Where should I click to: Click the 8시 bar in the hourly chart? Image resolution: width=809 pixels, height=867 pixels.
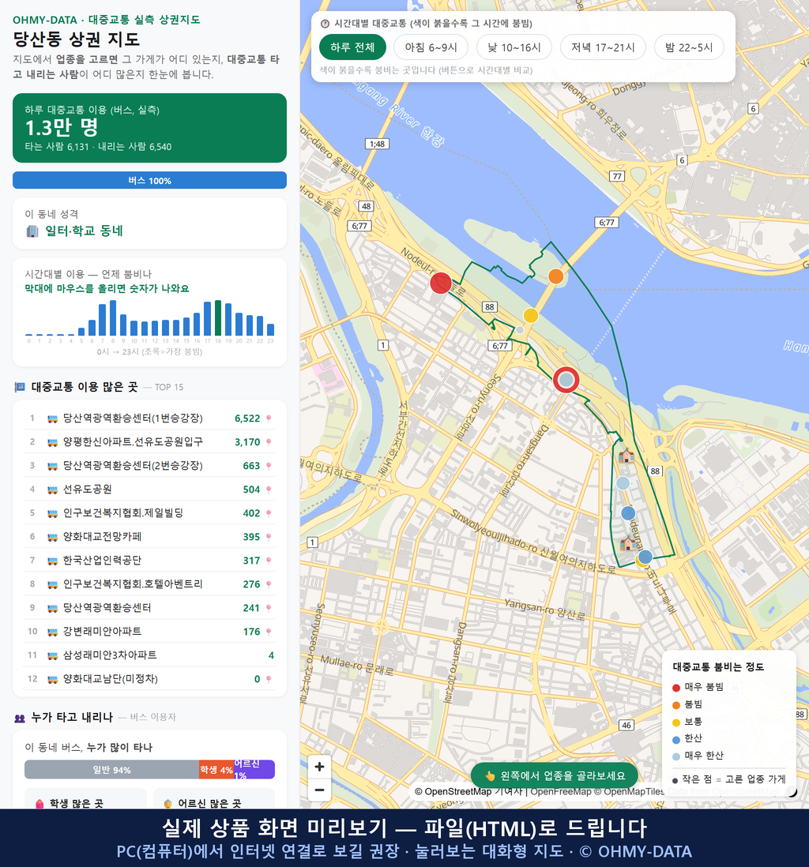(x=113, y=318)
